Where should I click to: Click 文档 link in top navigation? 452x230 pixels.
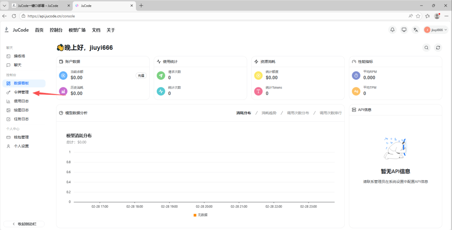click(96, 30)
